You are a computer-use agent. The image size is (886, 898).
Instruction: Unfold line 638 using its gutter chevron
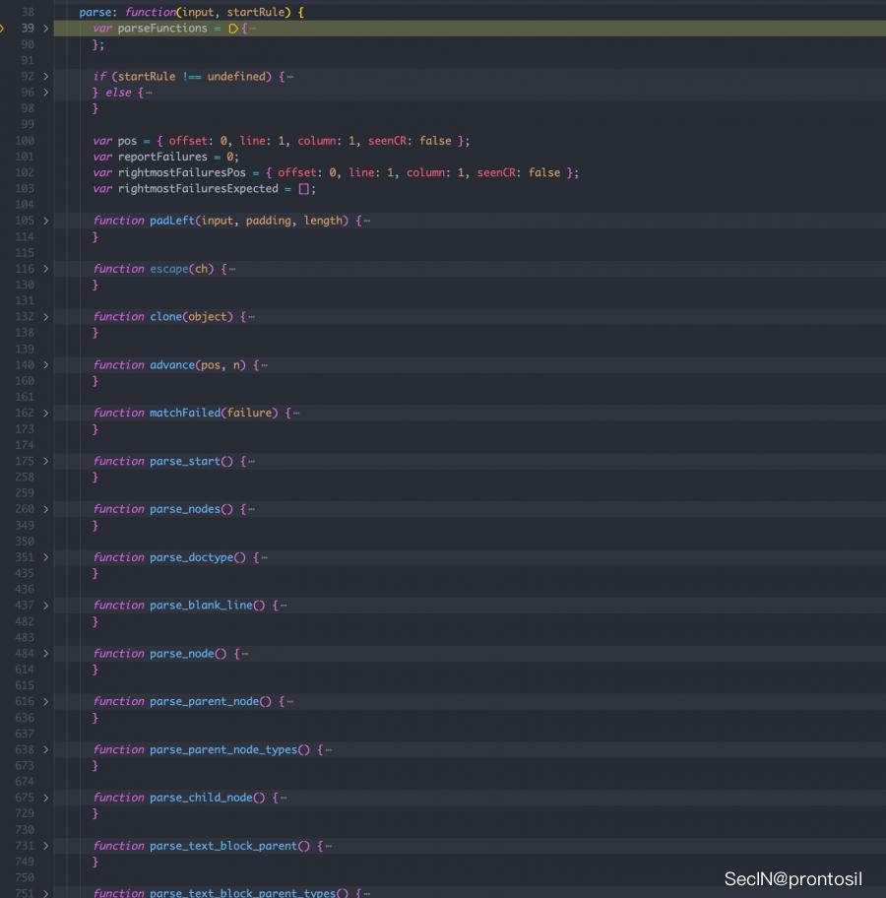coord(45,749)
